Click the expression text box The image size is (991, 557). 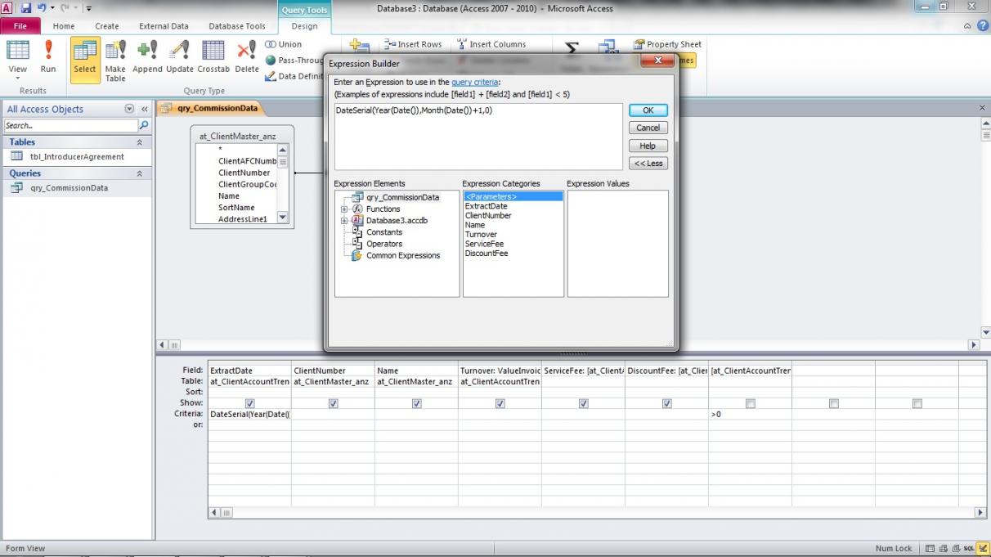click(478, 137)
